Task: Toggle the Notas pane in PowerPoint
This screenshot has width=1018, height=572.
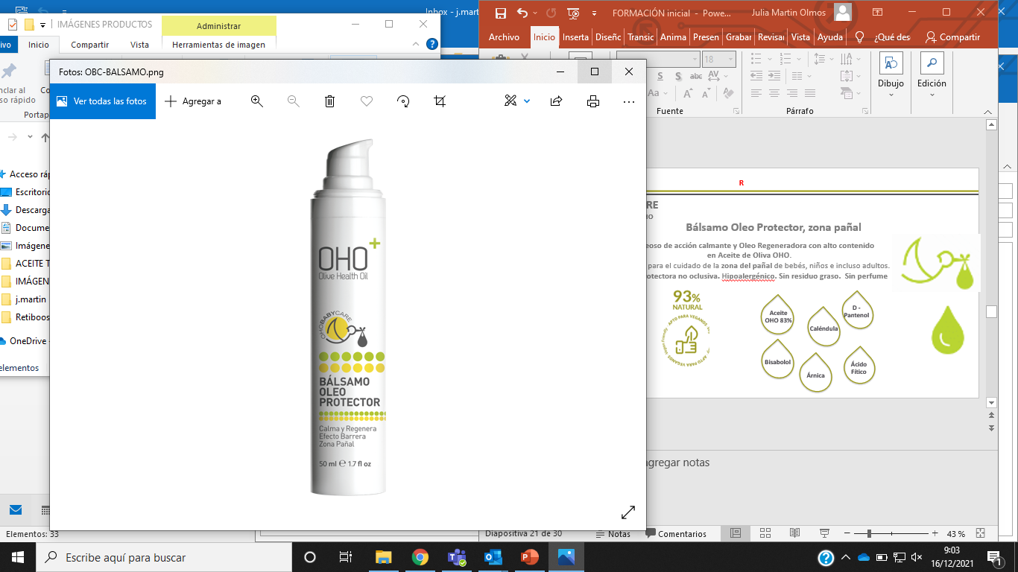Action: [613, 533]
